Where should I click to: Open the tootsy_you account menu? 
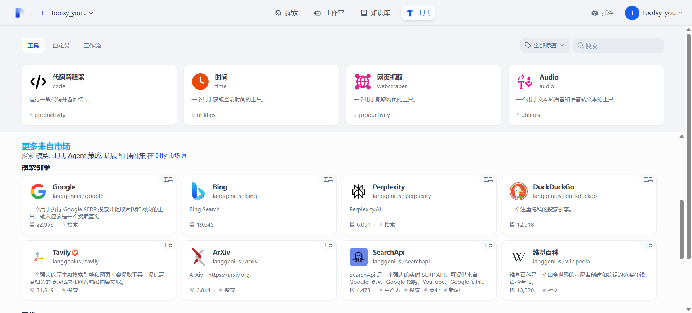pyautogui.click(x=654, y=13)
